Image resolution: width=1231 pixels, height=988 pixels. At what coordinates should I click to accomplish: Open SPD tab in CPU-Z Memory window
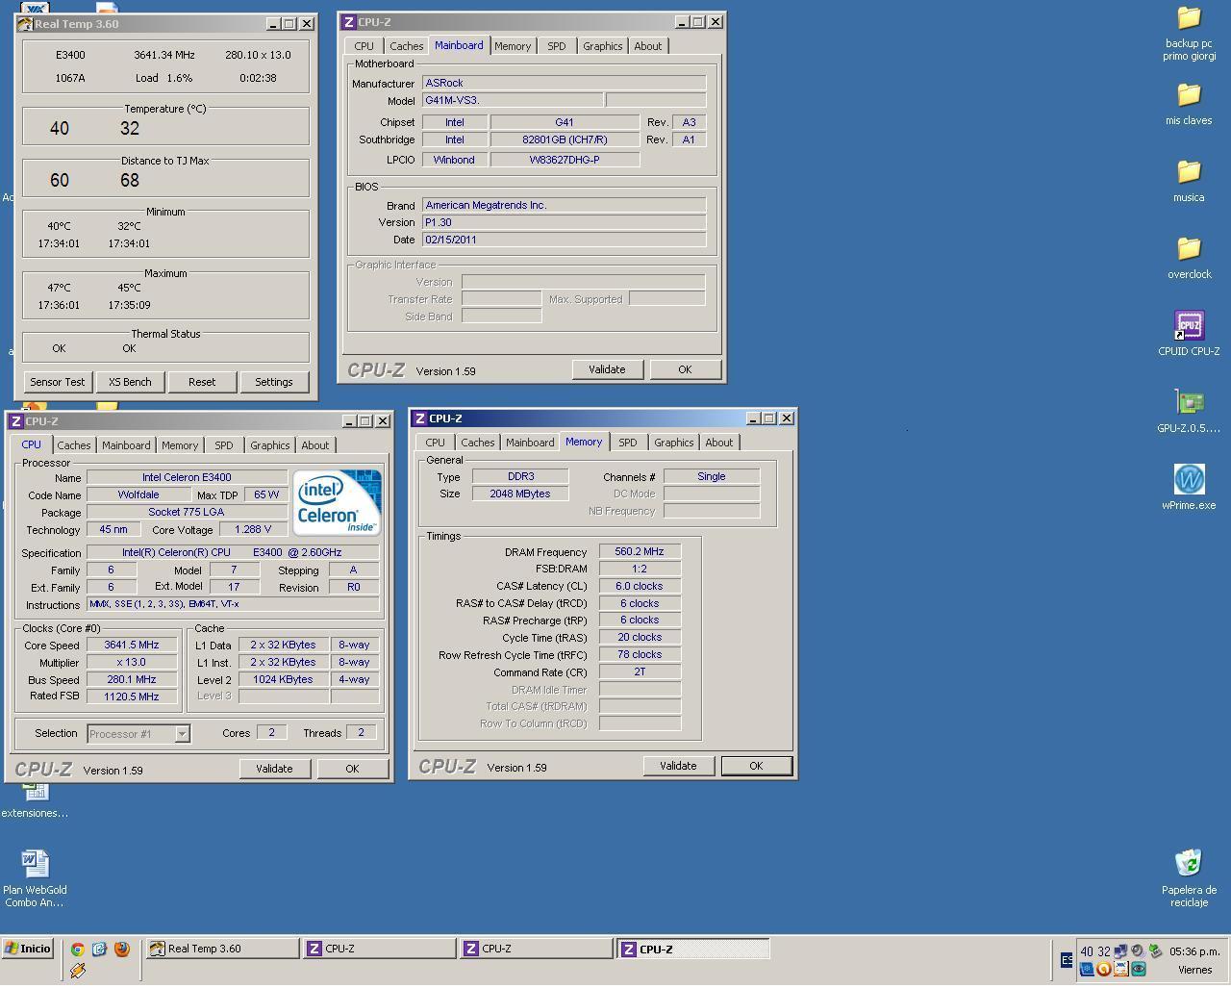point(628,443)
